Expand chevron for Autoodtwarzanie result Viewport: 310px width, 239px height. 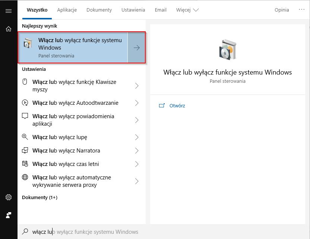[137, 103]
